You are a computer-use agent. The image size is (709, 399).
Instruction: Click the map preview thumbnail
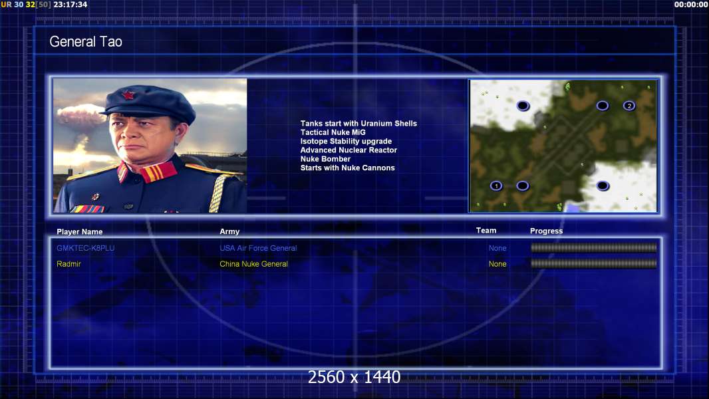(563, 146)
